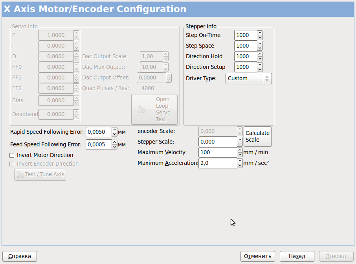The image size is (356, 264).
Task: Check the Invert Motor Direction checkbox
Action: (x=12, y=155)
